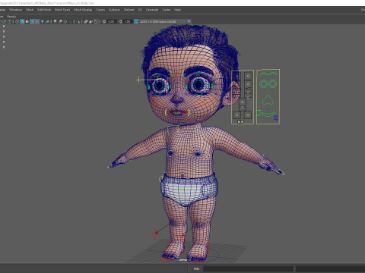Select the left eye circle control in face panel
365x273 pixels.
point(263,83)
